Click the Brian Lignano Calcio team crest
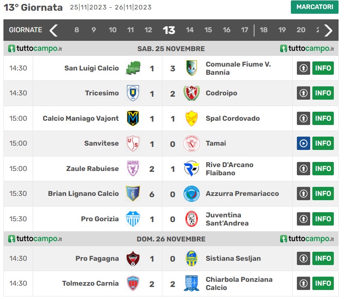This screenshot has width=345, height=299. tap(133, 194)
